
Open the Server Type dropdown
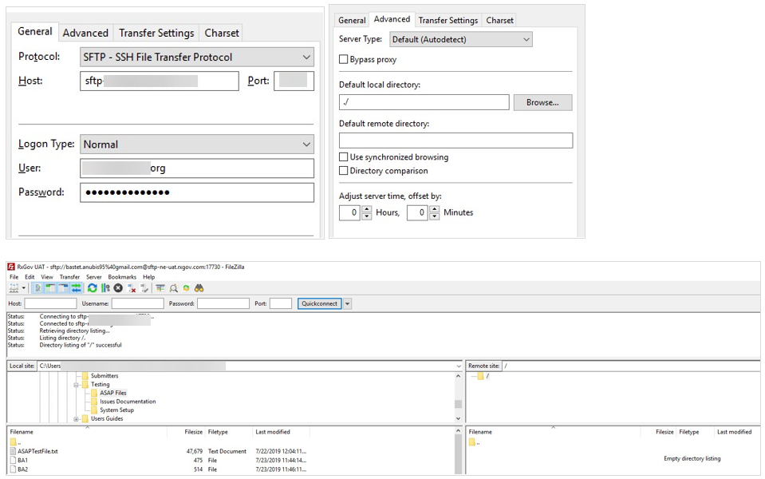(x=461, y=40)
